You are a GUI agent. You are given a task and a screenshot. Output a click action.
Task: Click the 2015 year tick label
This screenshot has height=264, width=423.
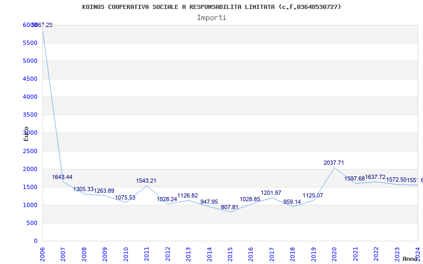click(x=230, y=254)
